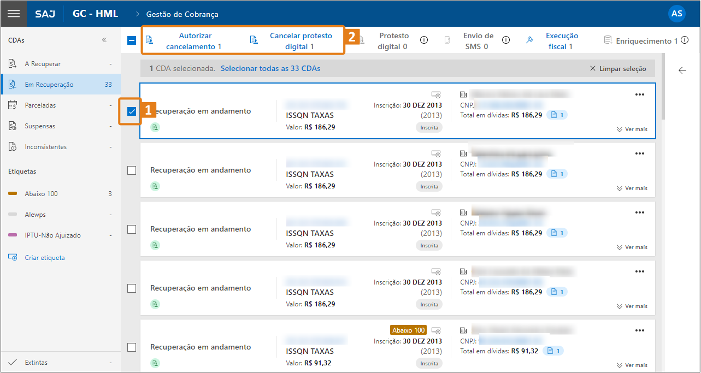Click Cancelar protesto digital button
The image size is (701, 373).
(299, 41)
